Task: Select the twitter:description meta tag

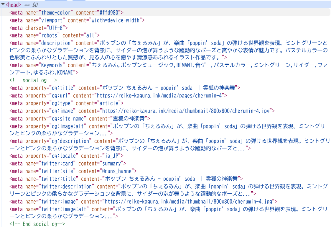Action: click(169, 190)
